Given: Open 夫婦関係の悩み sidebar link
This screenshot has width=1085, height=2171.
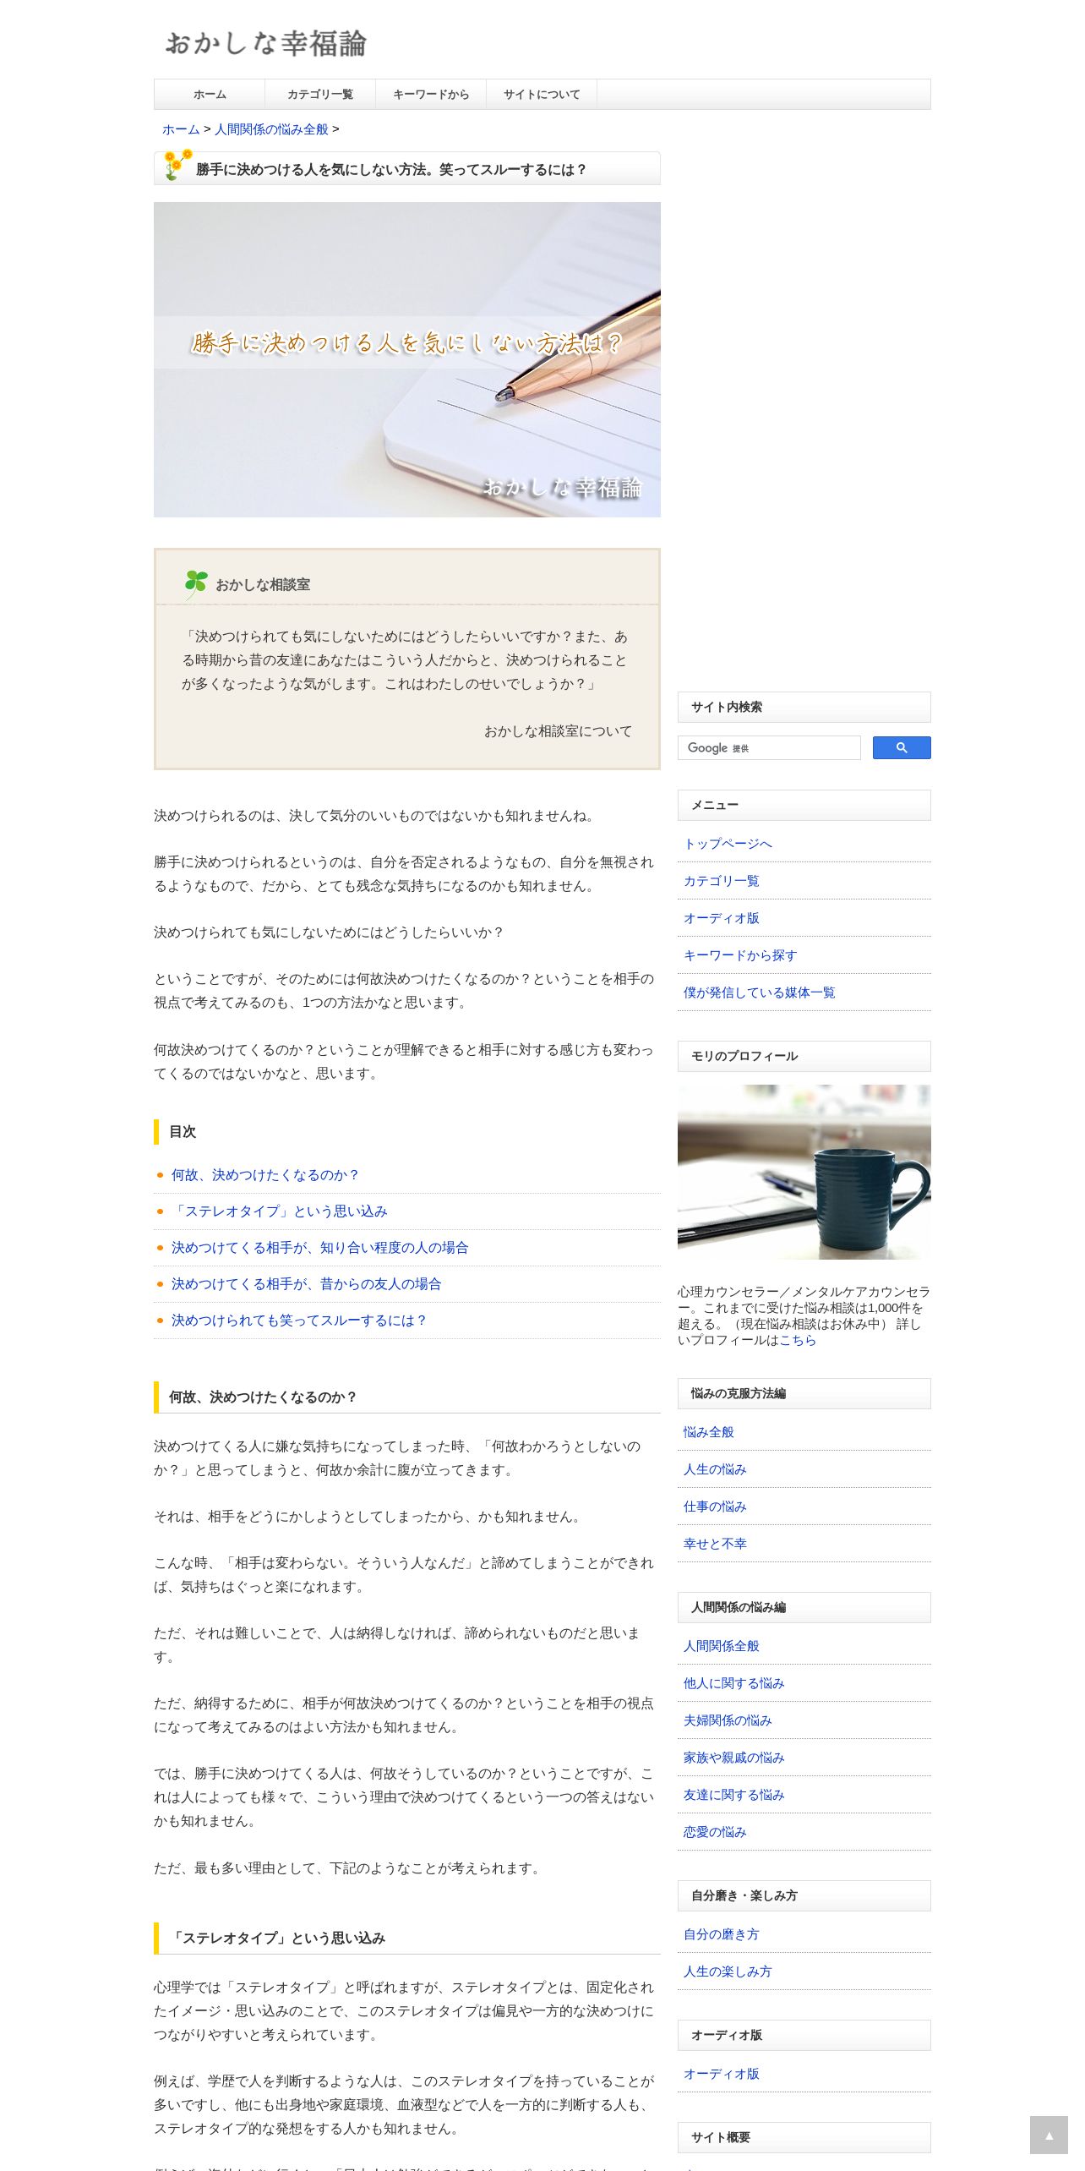Looking at the screenshot, I should tap(728, 1720).
